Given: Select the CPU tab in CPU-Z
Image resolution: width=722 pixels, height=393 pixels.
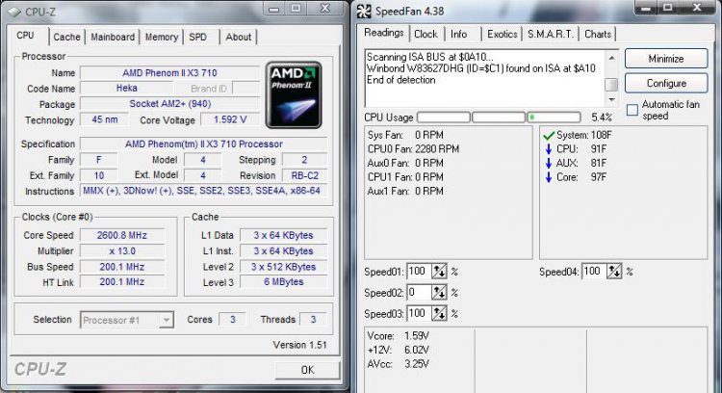Looking at the screenshot, I should pyautogui.click(x=25, y=36).
